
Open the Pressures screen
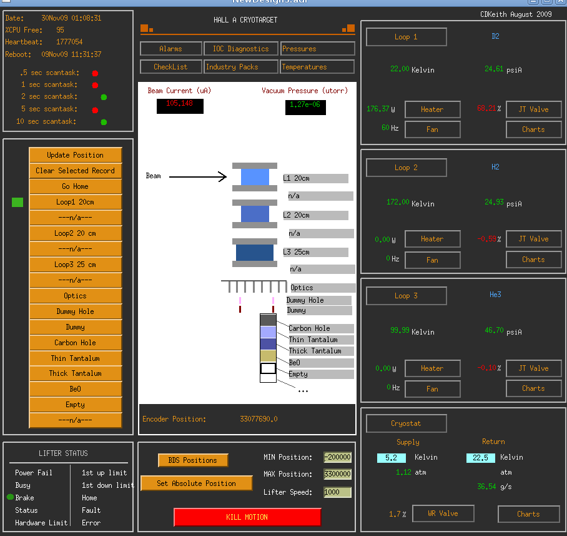(317, 49)
